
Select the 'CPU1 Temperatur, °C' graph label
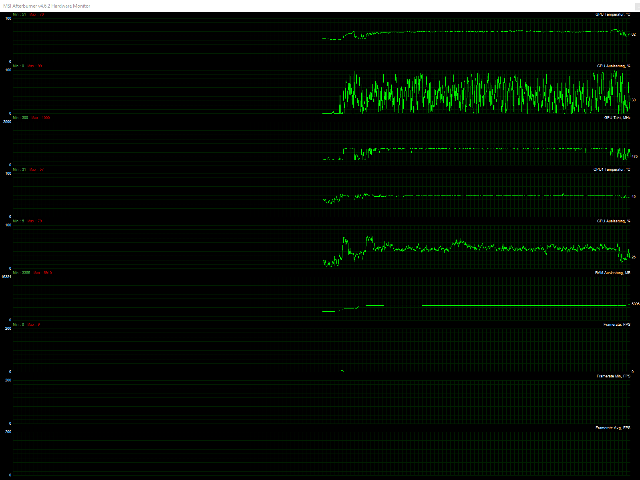pyautogui.click(x=612, y=169)
